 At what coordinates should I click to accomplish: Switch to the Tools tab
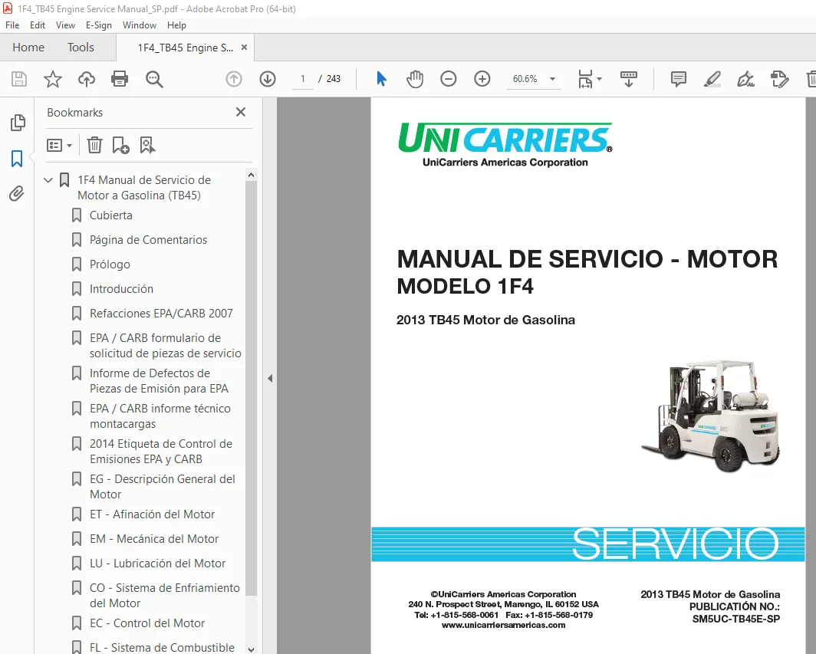pyautogui.click(x=81, y=48)
